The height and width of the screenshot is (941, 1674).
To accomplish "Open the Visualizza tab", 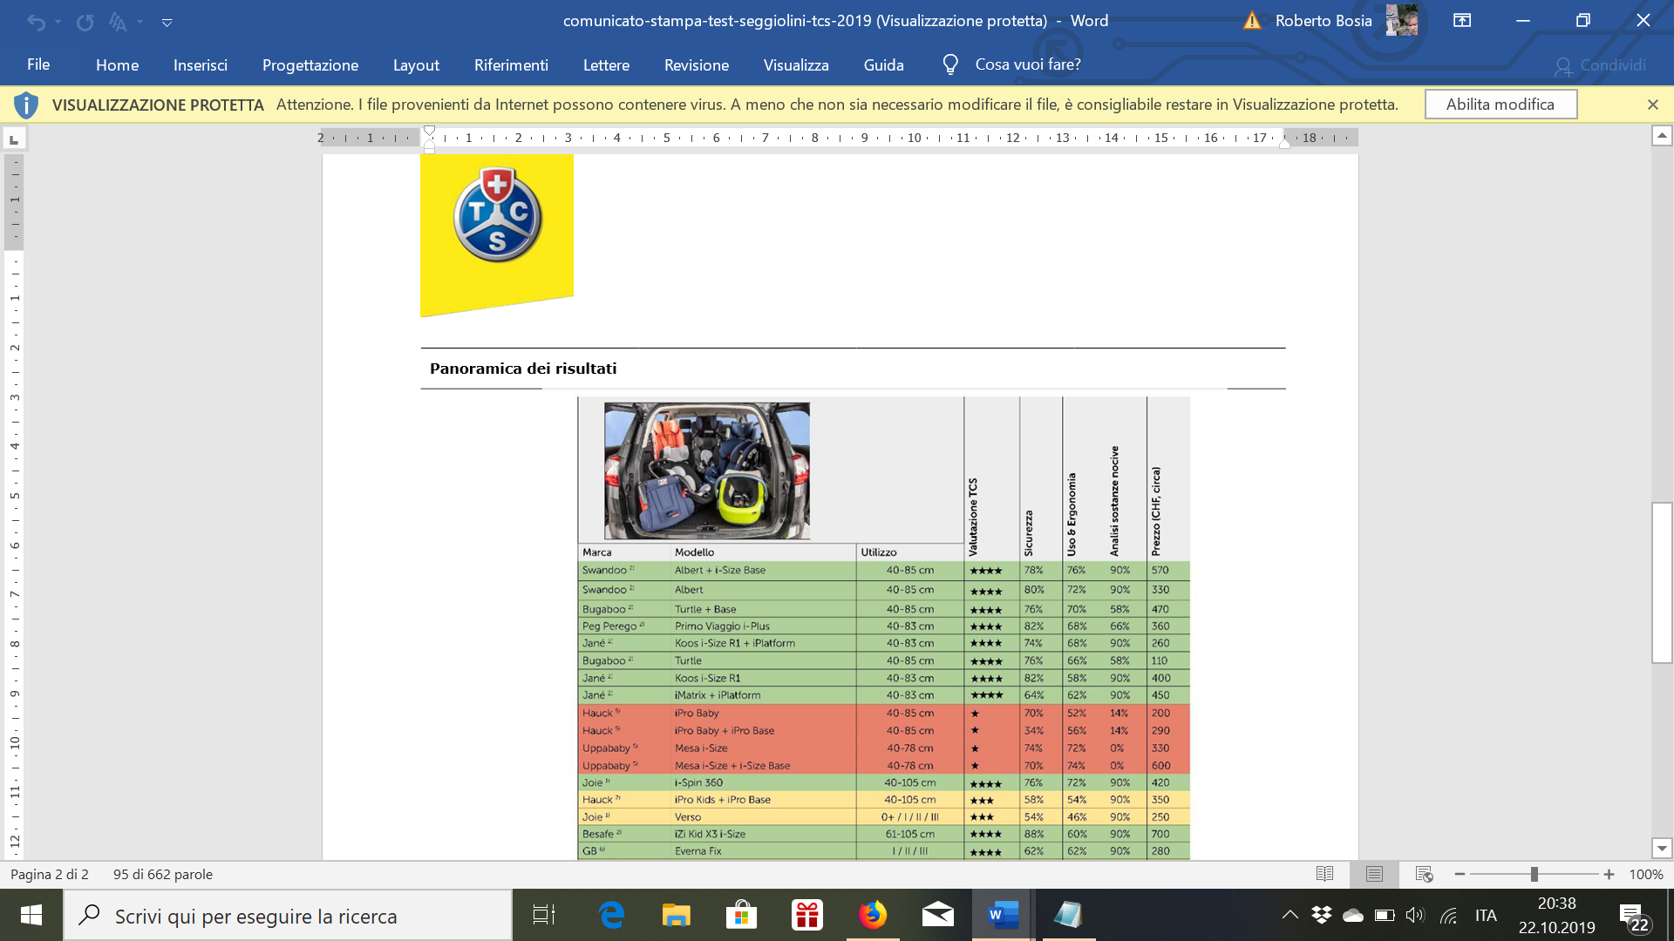I will point(796,64).
